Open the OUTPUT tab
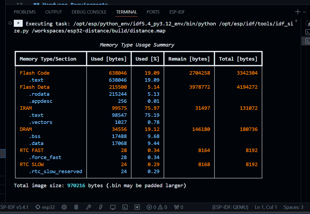This screenshot has width=310, height=214. pyautogui.click(x=54, y=12)
